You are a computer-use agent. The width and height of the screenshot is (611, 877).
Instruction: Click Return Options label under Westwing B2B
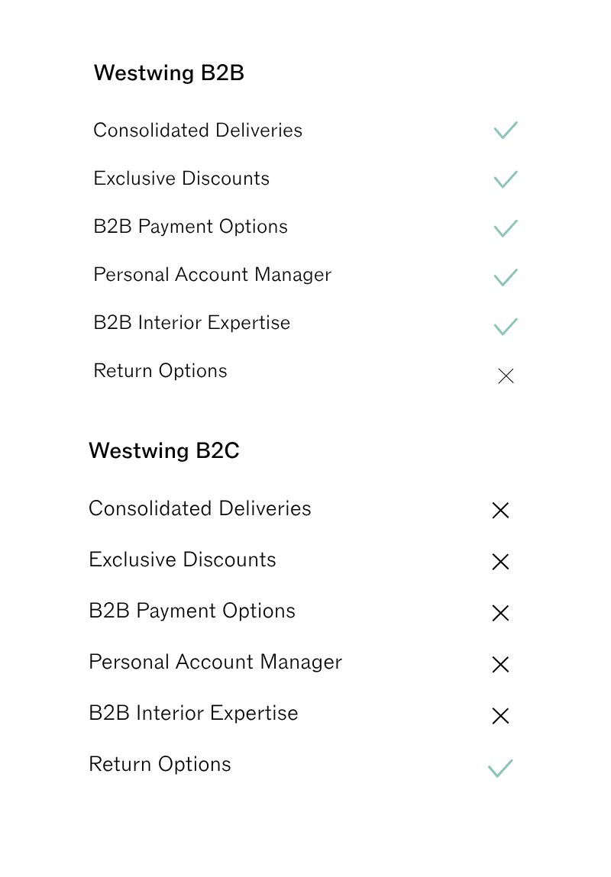(x=160, y=371)
